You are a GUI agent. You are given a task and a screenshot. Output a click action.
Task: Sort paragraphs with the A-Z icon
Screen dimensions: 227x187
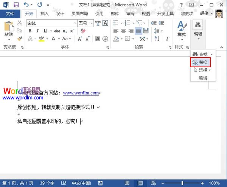coord(157,39)
